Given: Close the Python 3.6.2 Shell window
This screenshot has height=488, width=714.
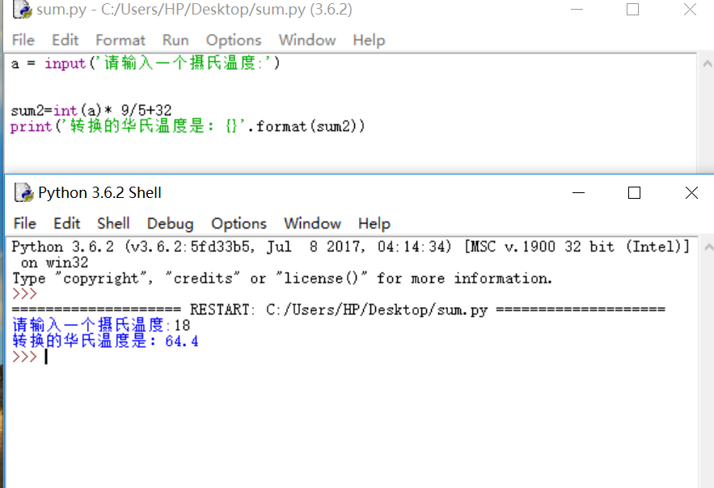Looking at the screenshot, I should pos(691,193).
